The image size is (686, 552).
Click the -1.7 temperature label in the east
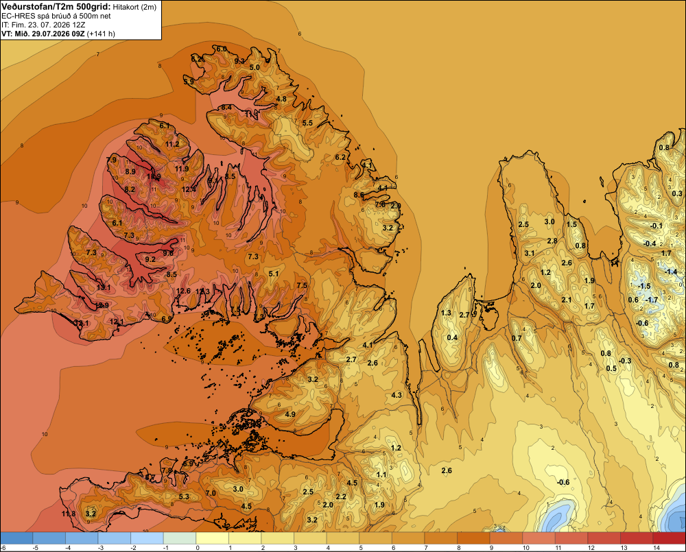point(652,300)
